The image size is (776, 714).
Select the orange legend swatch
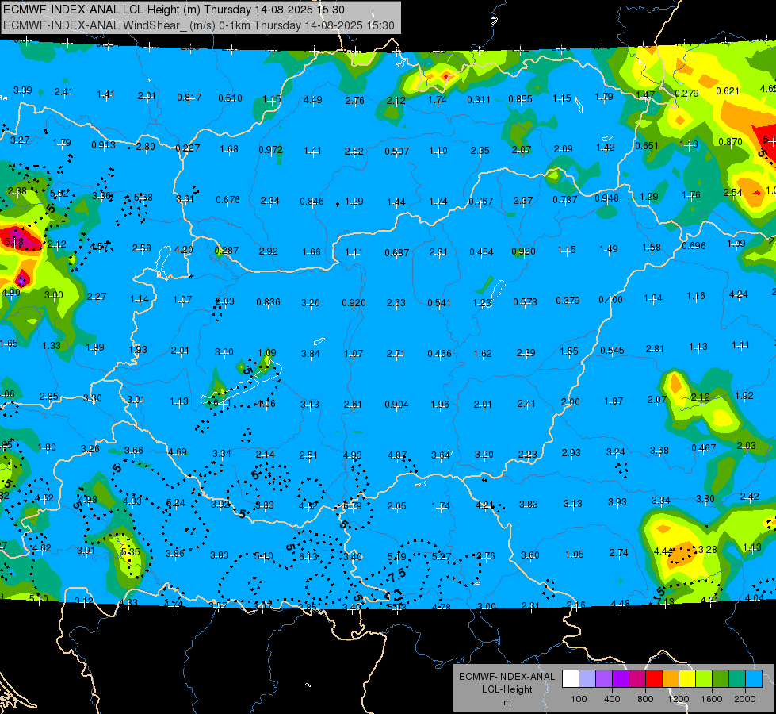(671, 679)
